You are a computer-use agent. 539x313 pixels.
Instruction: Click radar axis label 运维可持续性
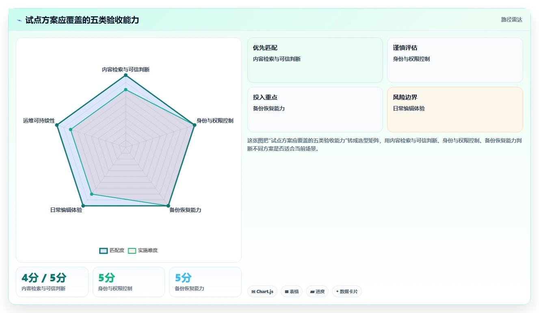click(39, 121)
